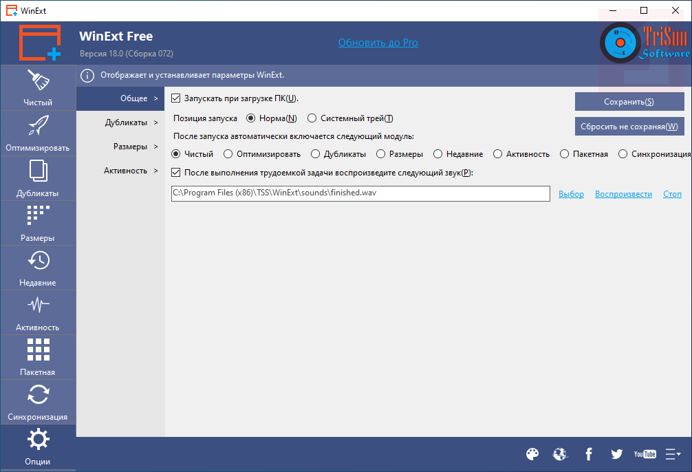Open the Facebook icon
The width and height of the screenshot is (692, 472).
(588, 454)
